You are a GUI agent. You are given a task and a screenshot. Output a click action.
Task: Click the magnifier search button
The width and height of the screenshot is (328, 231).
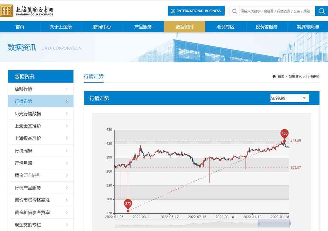321,11
